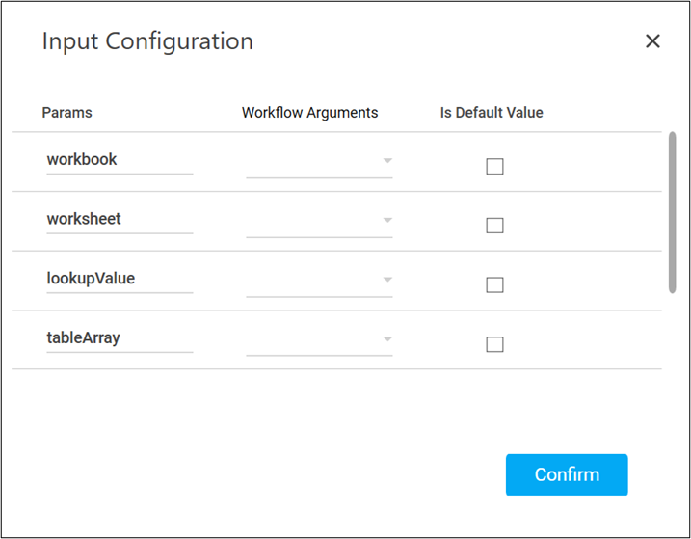
Task: Click the vertical scrollbar thumb
Action: [x=672, y=212]
